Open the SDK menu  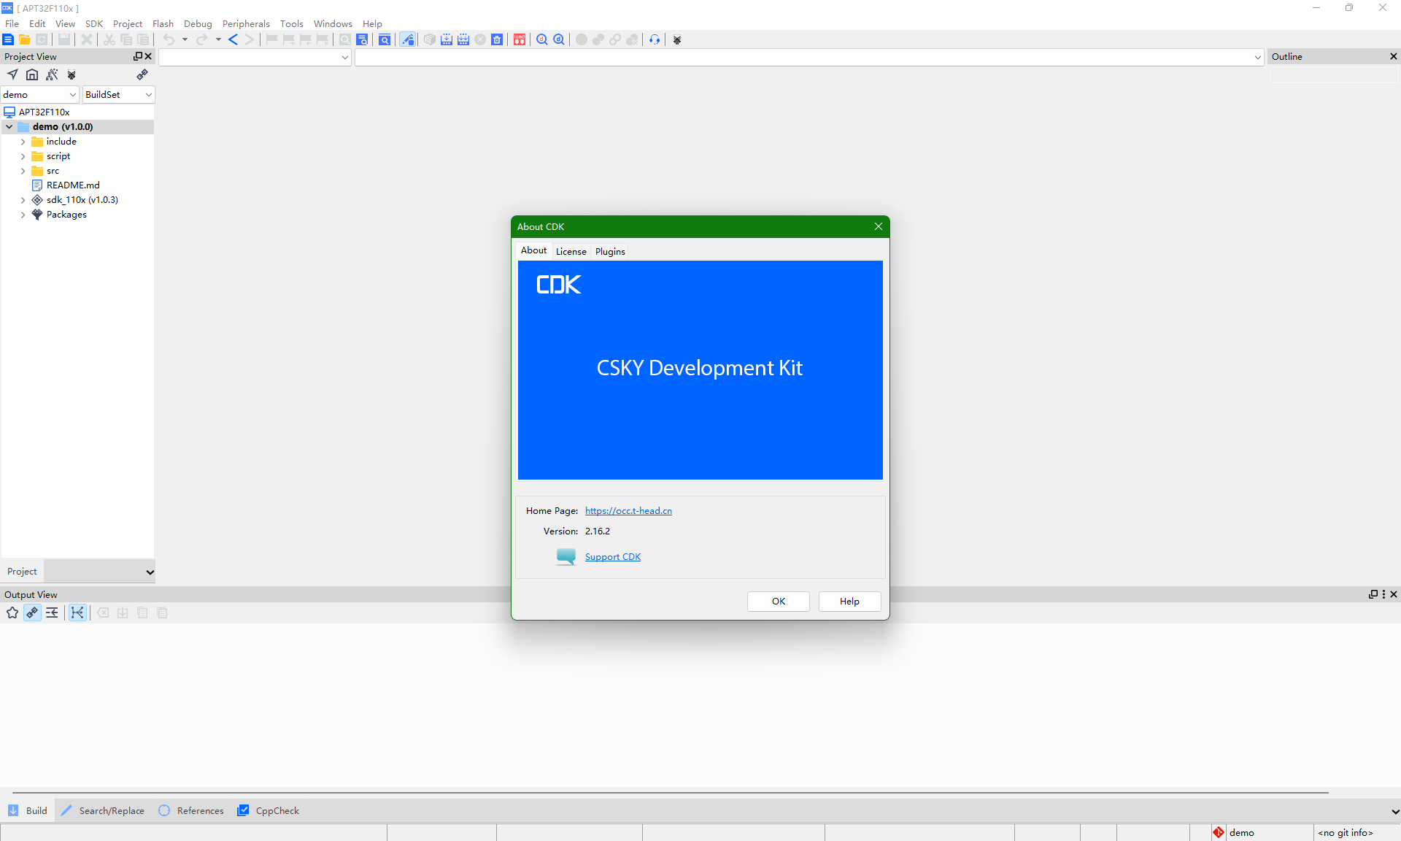(x=94, y=23)
